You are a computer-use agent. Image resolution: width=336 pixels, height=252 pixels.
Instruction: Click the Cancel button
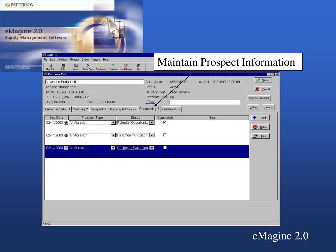point(263,89)
